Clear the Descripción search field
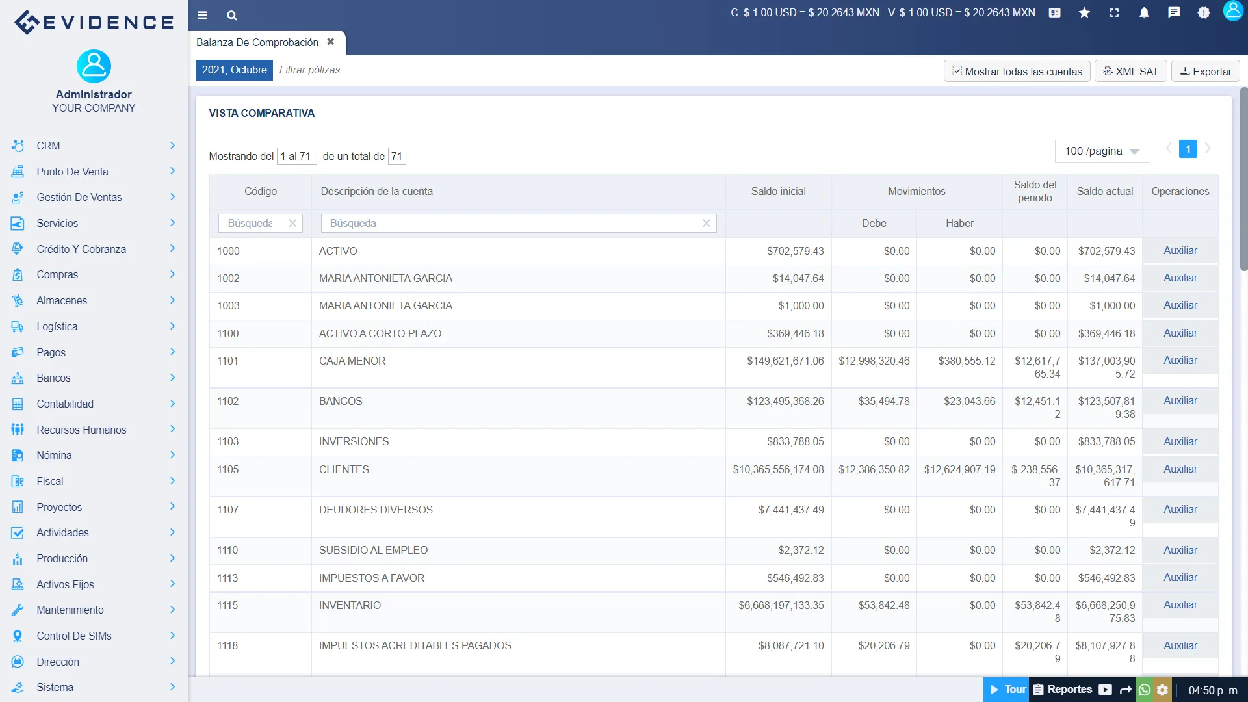The image size is (1248, 702). pos(707,223)
